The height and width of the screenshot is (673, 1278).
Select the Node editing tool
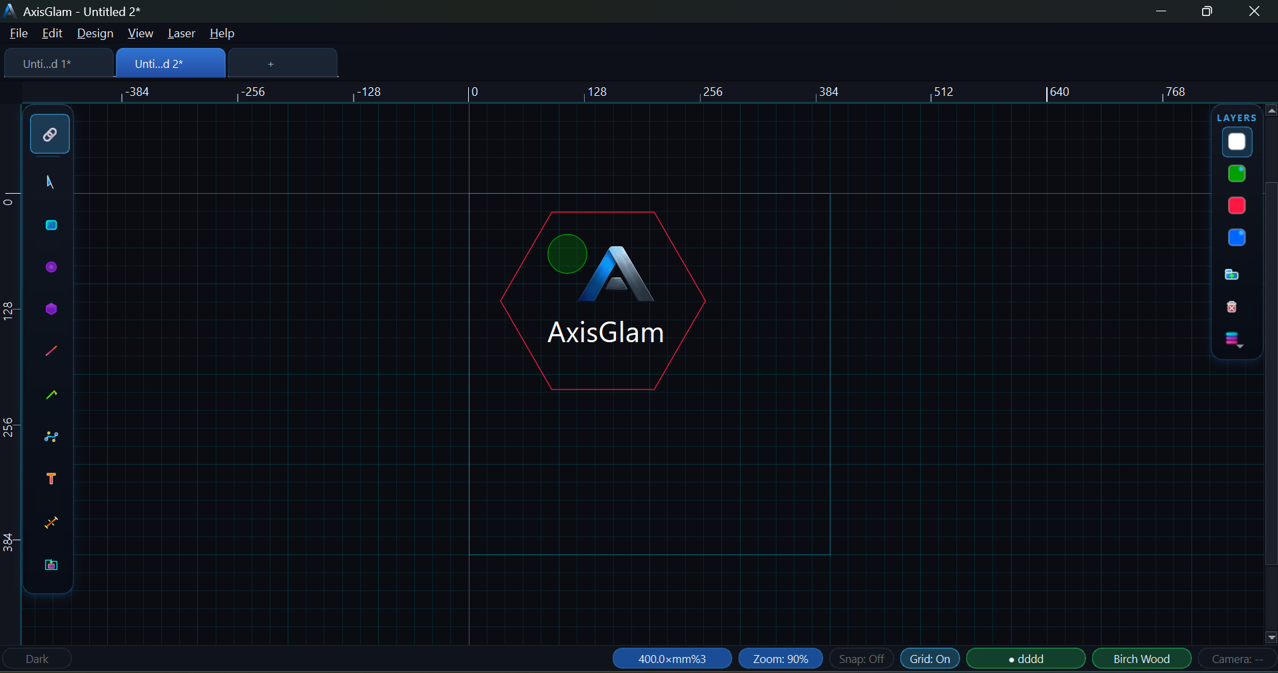coord(50,437)
